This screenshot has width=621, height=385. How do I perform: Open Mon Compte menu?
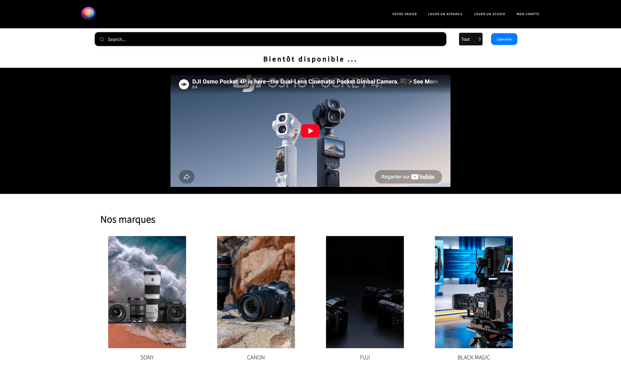[528, 14]
